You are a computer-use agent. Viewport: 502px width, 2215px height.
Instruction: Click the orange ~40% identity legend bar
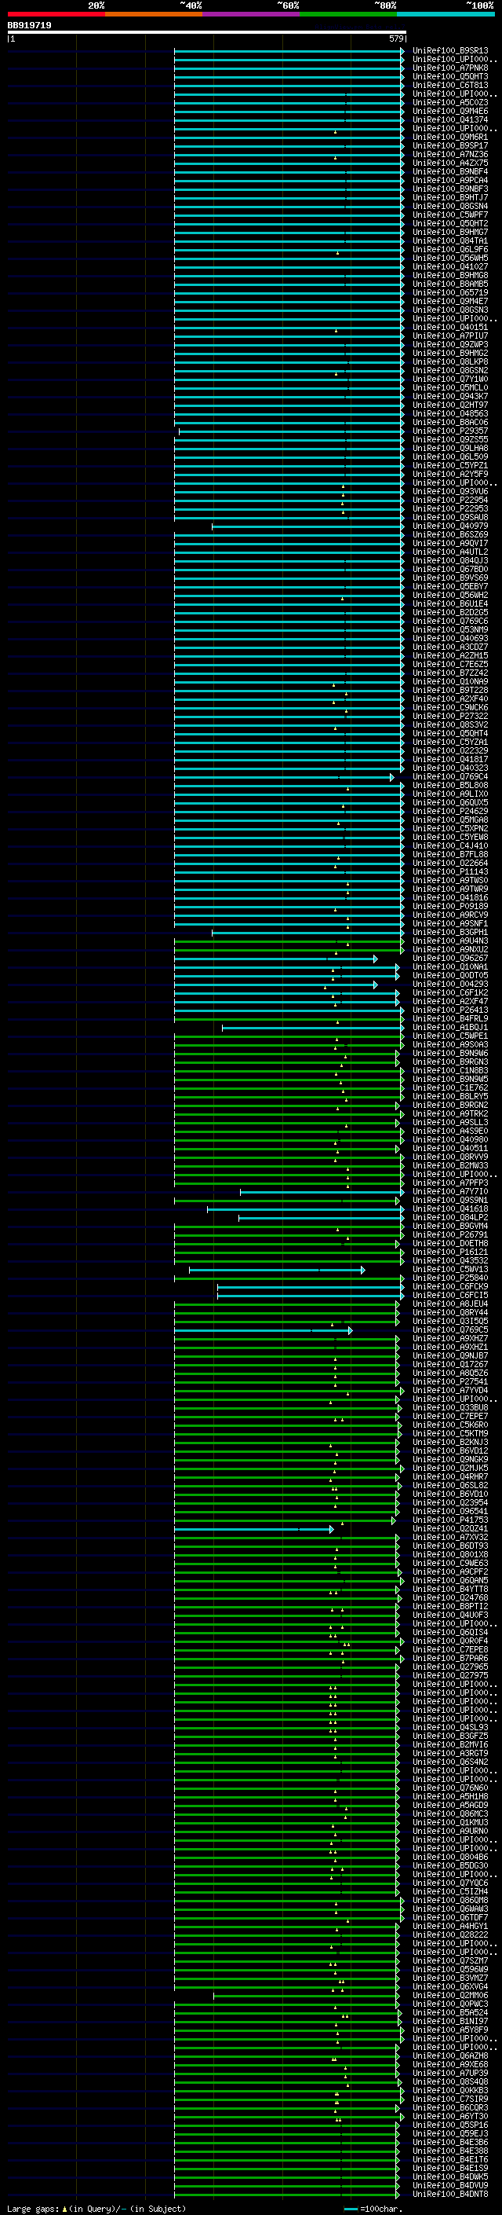(x=154, y=14)
